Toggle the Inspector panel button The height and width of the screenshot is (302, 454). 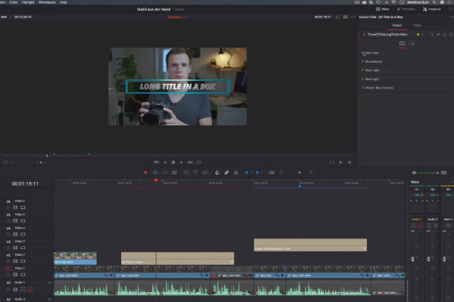[432, 9]
